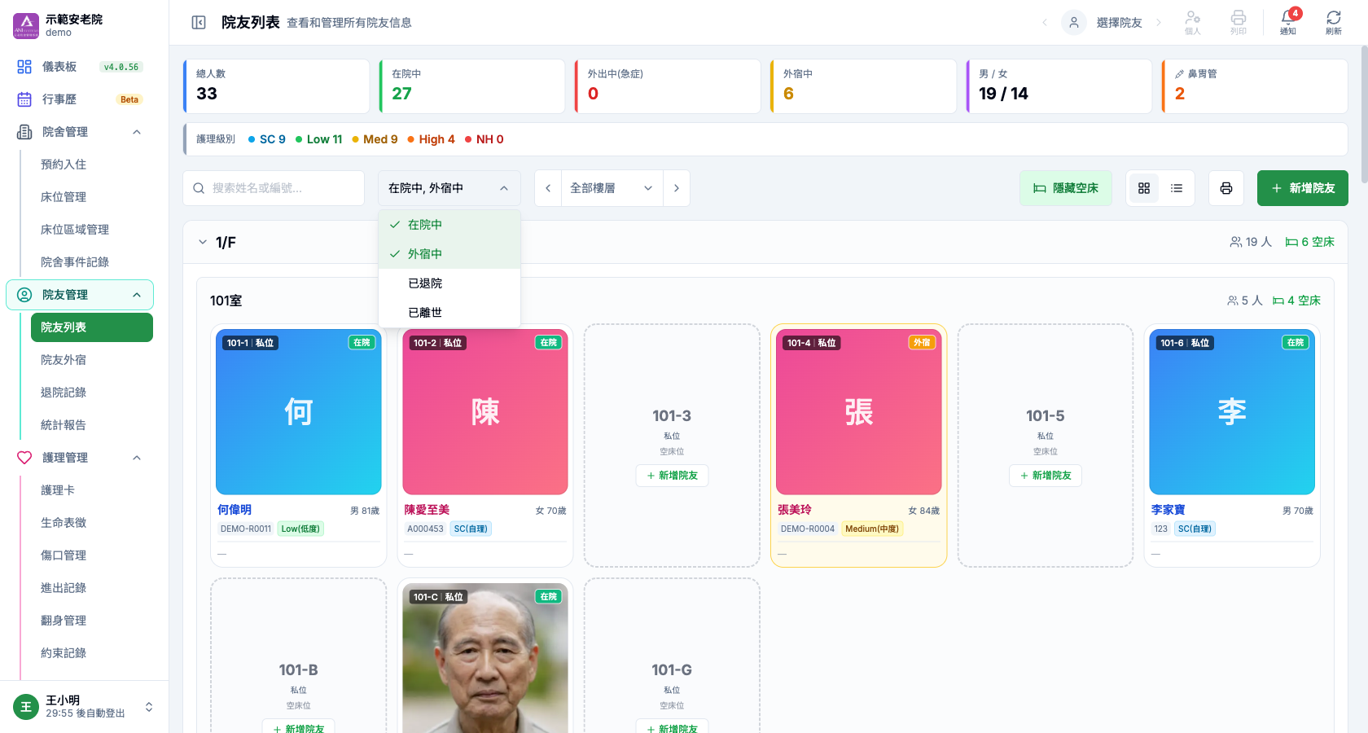Collapse the 護理管理 menu section
Viewport: 1368px width, 733px height.
coord(80,458)
